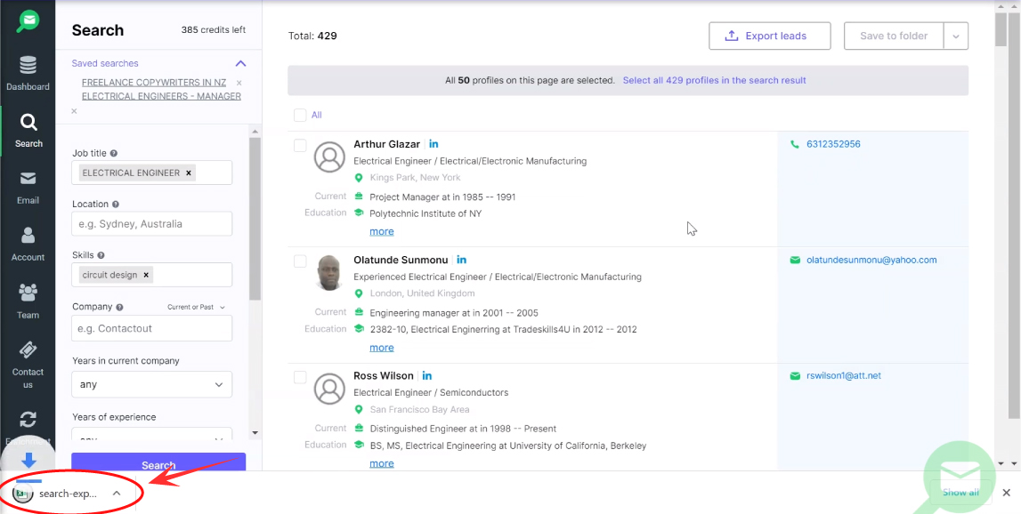Collapse the Saved searches section
The image size is (1021, 514).
241,64
